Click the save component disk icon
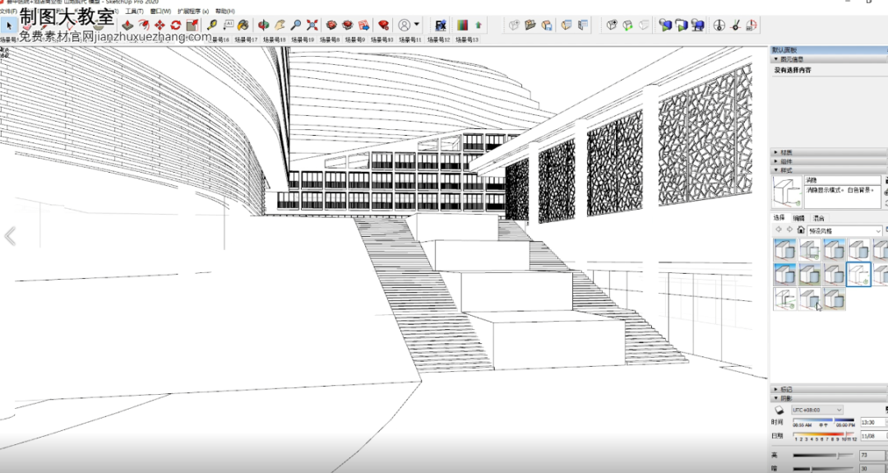Screen dimensions: 888x473 point(547,25)
